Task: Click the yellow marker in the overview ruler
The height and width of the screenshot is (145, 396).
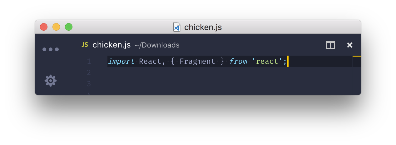Action: pyautogui.click(x=357, y=56)
